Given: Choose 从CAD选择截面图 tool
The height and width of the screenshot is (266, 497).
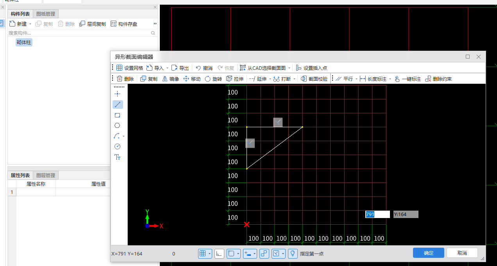Looking at the screenshot, I should [x=263, y=68].
